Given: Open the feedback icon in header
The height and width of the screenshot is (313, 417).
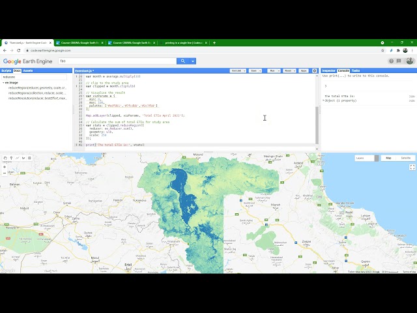Looking at the screenshot, I should [399, 61].
